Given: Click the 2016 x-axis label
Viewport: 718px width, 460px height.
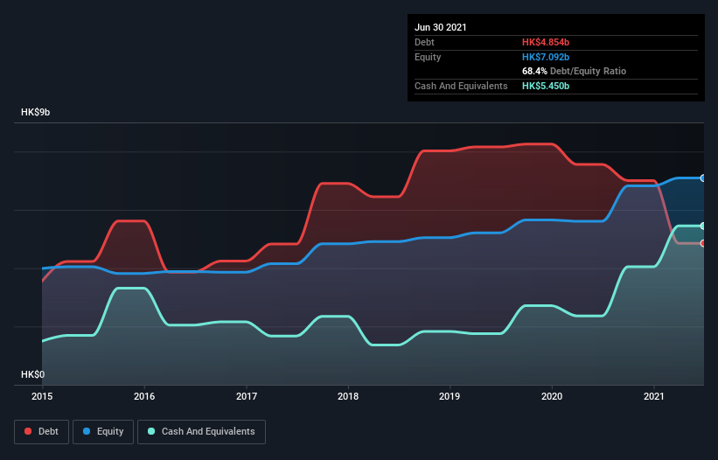Looking at the screenshot, I should (144, 396).
